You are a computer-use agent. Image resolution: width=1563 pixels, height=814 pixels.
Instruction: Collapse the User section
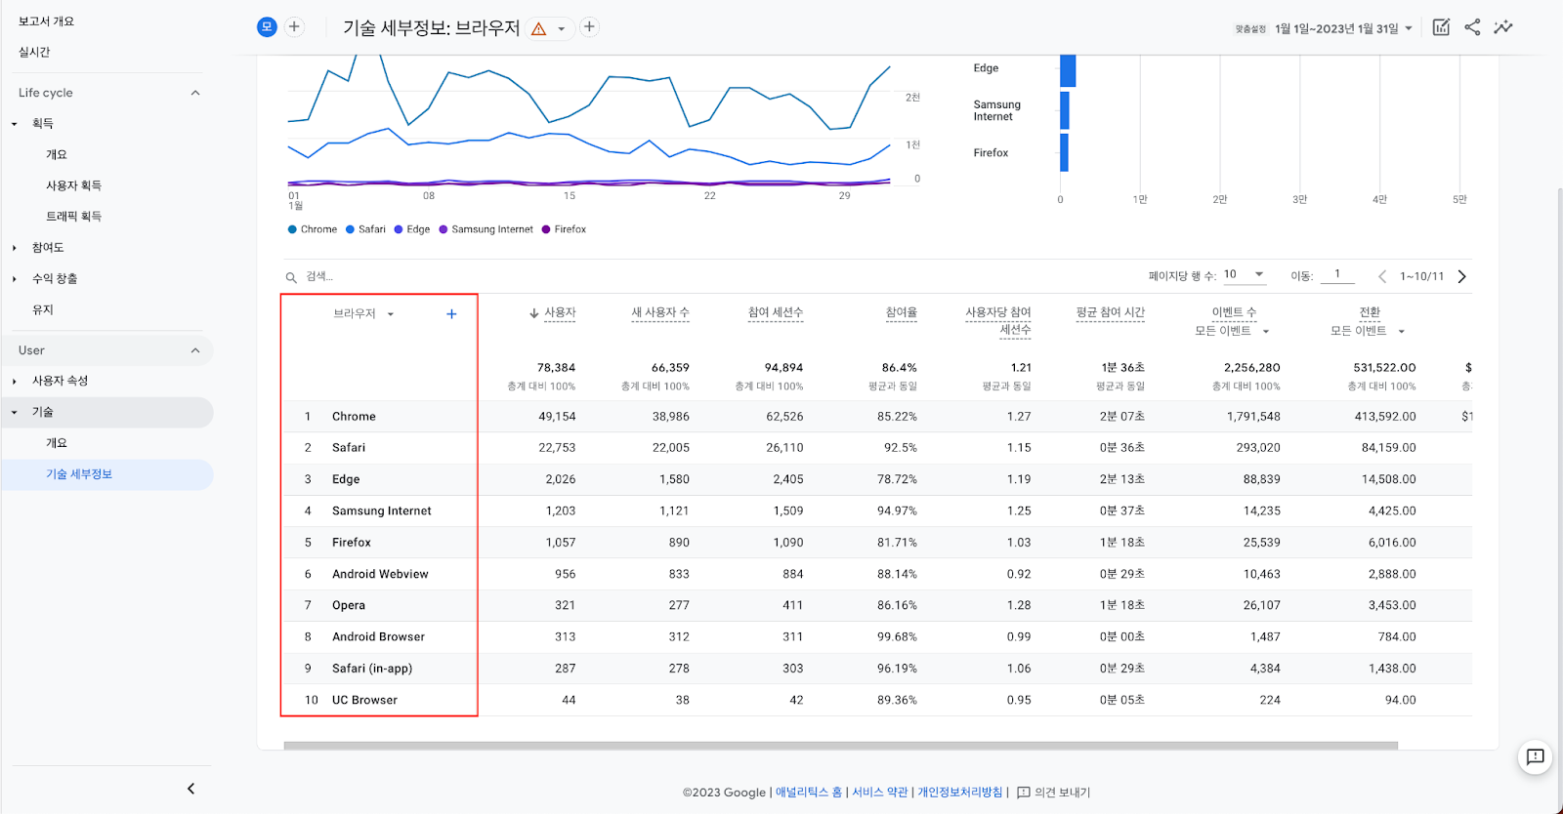[x=195, y=350]
